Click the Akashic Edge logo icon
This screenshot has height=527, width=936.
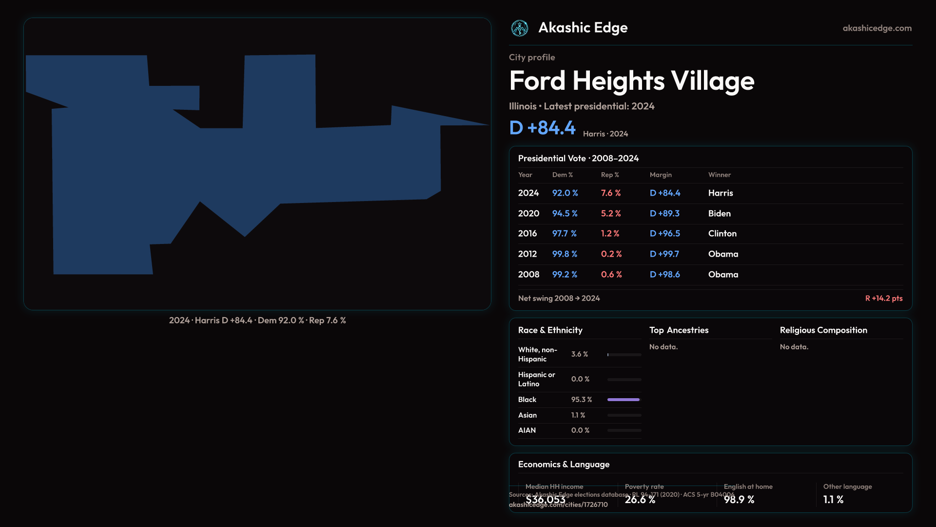519,28
